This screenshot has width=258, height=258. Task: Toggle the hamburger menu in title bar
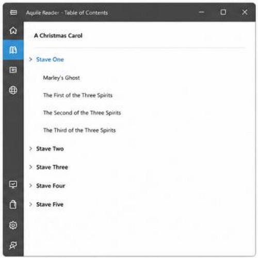(x=13, y=12)
